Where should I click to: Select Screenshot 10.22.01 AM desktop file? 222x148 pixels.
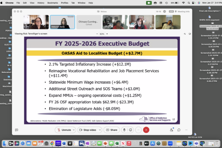(212, 26)
